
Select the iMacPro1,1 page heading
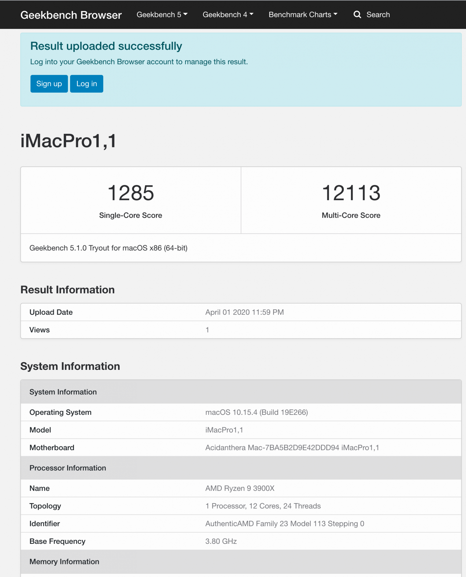(x=68, y=141)
